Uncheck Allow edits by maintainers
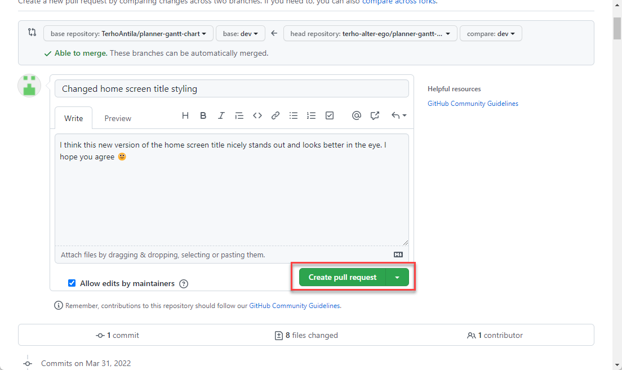Viewport: 622px width, 370px height. [x=72, y=283]
